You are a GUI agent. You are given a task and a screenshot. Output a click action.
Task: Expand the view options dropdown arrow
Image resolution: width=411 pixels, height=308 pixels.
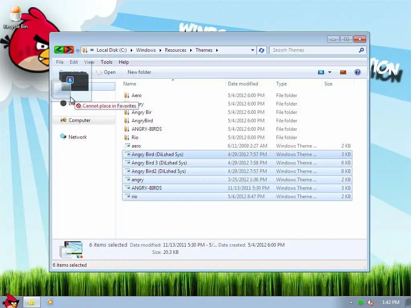click(x=330, y=72)
